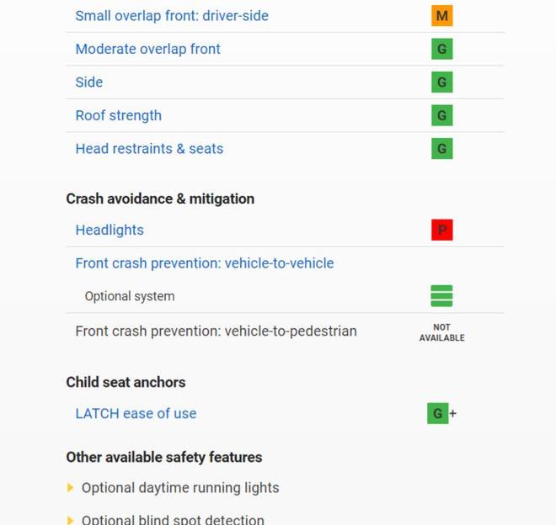Click the red P Headlights rating badge
The height and width of the screenshot is (525, 556).
[x=441, y=230]
